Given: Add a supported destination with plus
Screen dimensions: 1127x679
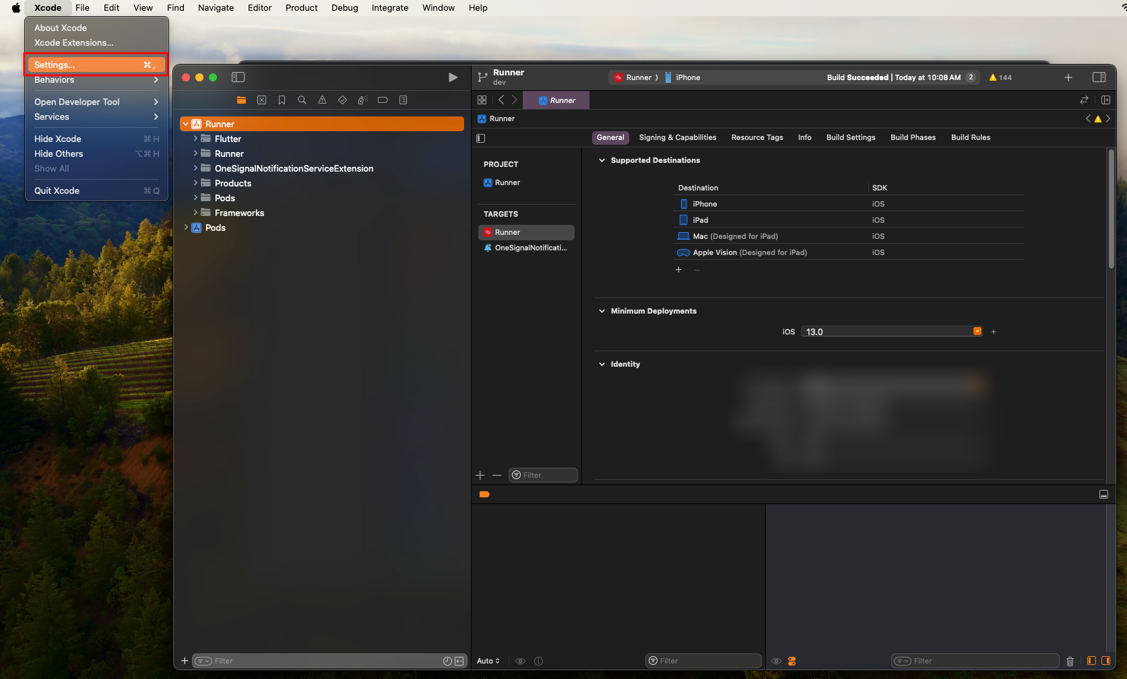Looking at the screenshot, I should [x=678, y=270].
